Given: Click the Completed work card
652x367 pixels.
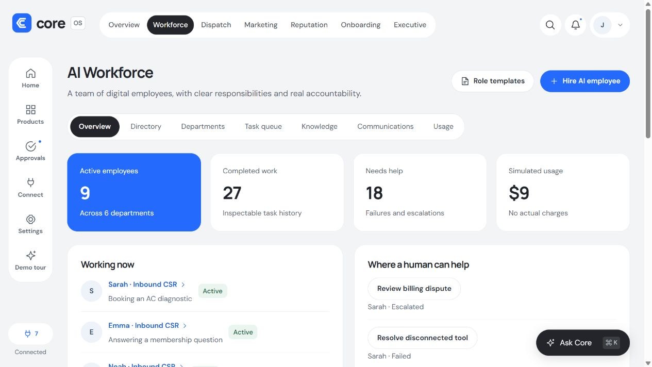Looking at the screenshot, I should [x=277, y=192].
